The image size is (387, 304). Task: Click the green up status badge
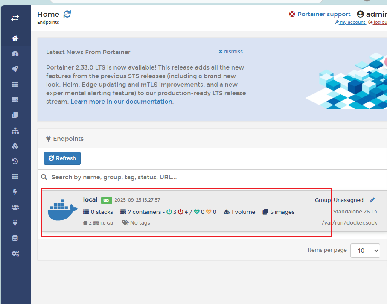[106, 200]
